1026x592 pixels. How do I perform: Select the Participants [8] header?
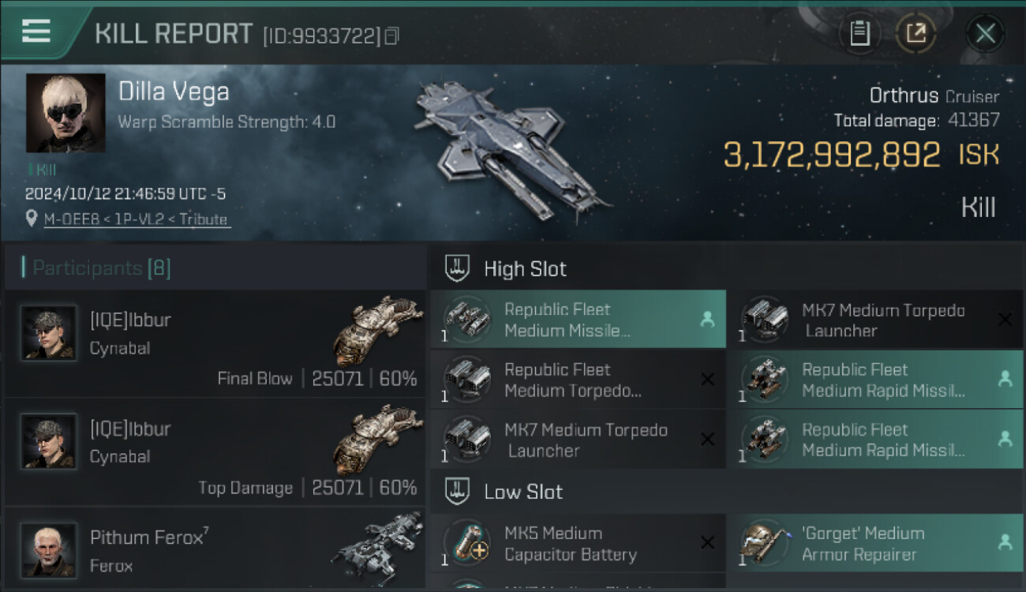click(x=96, y=268)
